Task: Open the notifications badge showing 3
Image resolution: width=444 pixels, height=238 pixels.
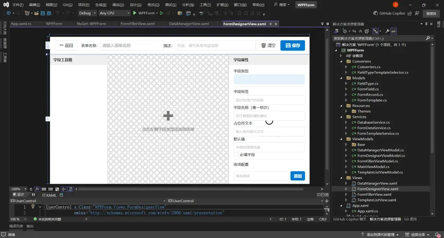Action: coord(395,5)
